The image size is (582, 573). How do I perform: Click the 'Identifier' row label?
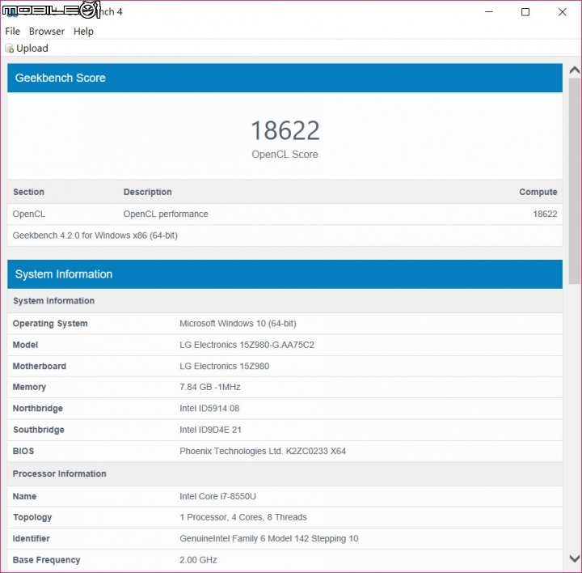32,538
